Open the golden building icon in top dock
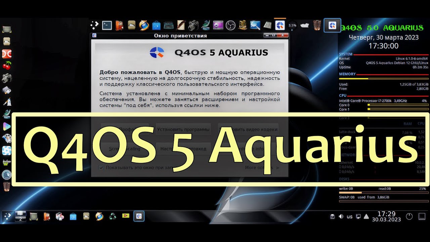 click(243, 25)
